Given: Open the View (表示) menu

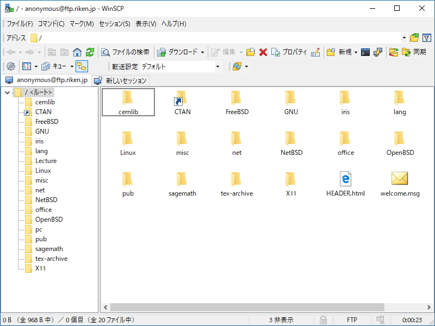Looking at the screenshot, I should coord(146,24).
